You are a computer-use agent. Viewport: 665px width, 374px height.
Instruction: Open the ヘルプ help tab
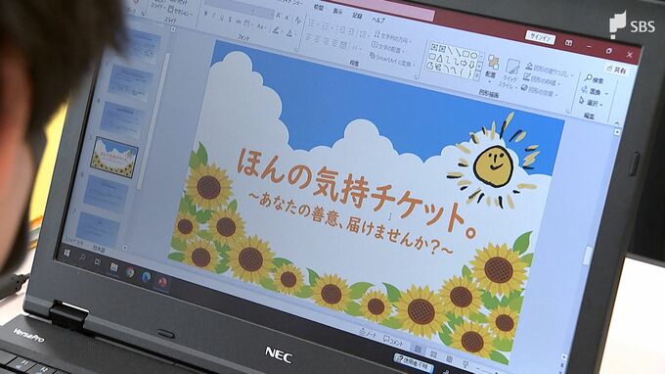point(377,20)
